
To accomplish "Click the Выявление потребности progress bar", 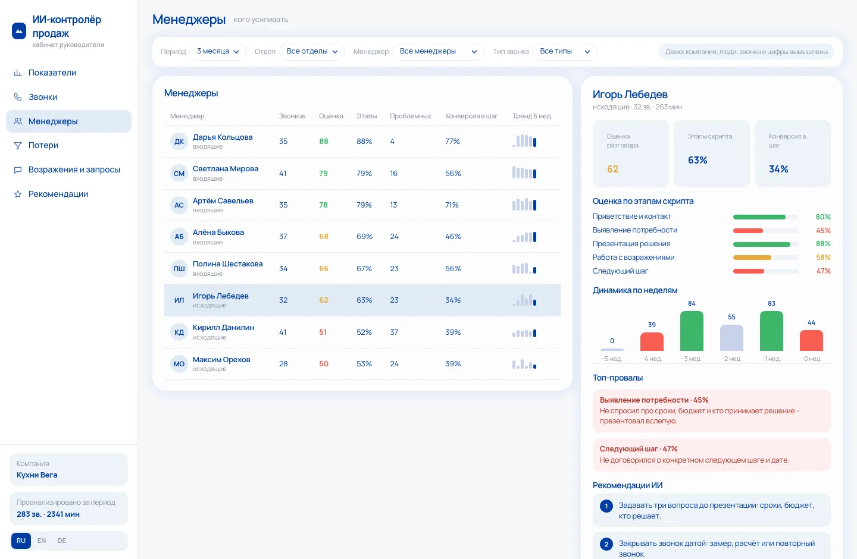I will pyautogui.click(x=765, y=231).
